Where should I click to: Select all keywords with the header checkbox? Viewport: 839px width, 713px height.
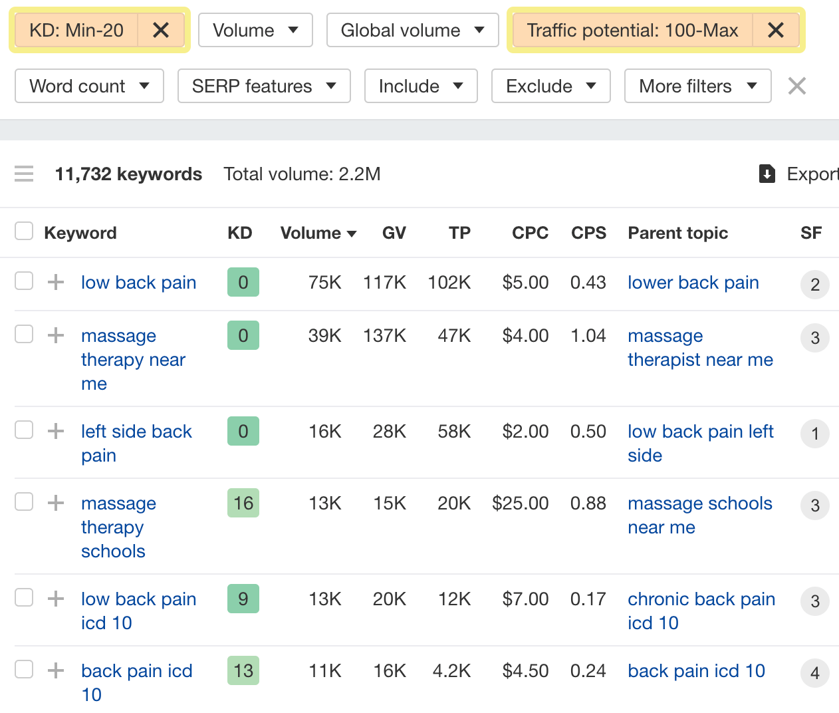pyautogui.click(x=24, y=231)
